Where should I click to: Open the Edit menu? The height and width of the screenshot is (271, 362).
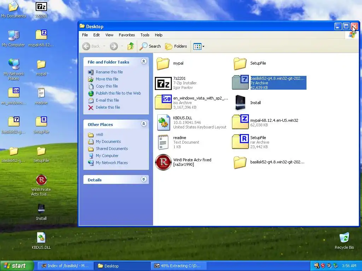[x=97, y=35]
